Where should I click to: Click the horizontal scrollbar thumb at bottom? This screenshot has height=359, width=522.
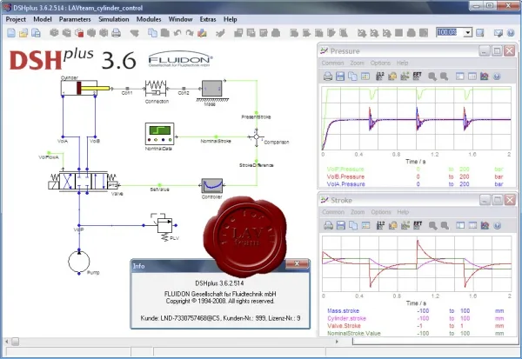click(16, 342)
